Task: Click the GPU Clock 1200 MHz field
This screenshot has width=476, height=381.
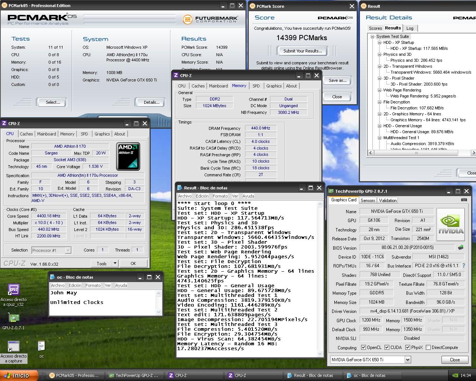Action: [371, 320]
